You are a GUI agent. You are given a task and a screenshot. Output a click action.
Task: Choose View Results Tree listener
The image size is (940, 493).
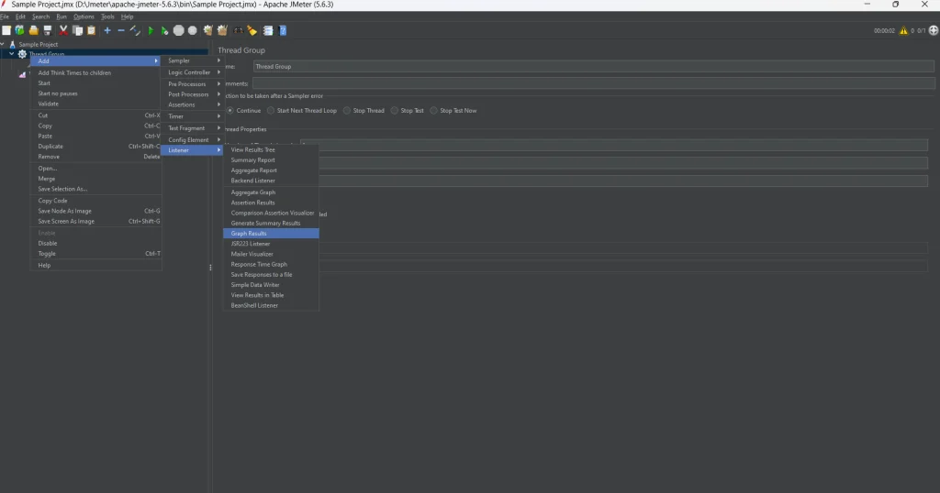(x=271, y=150)
